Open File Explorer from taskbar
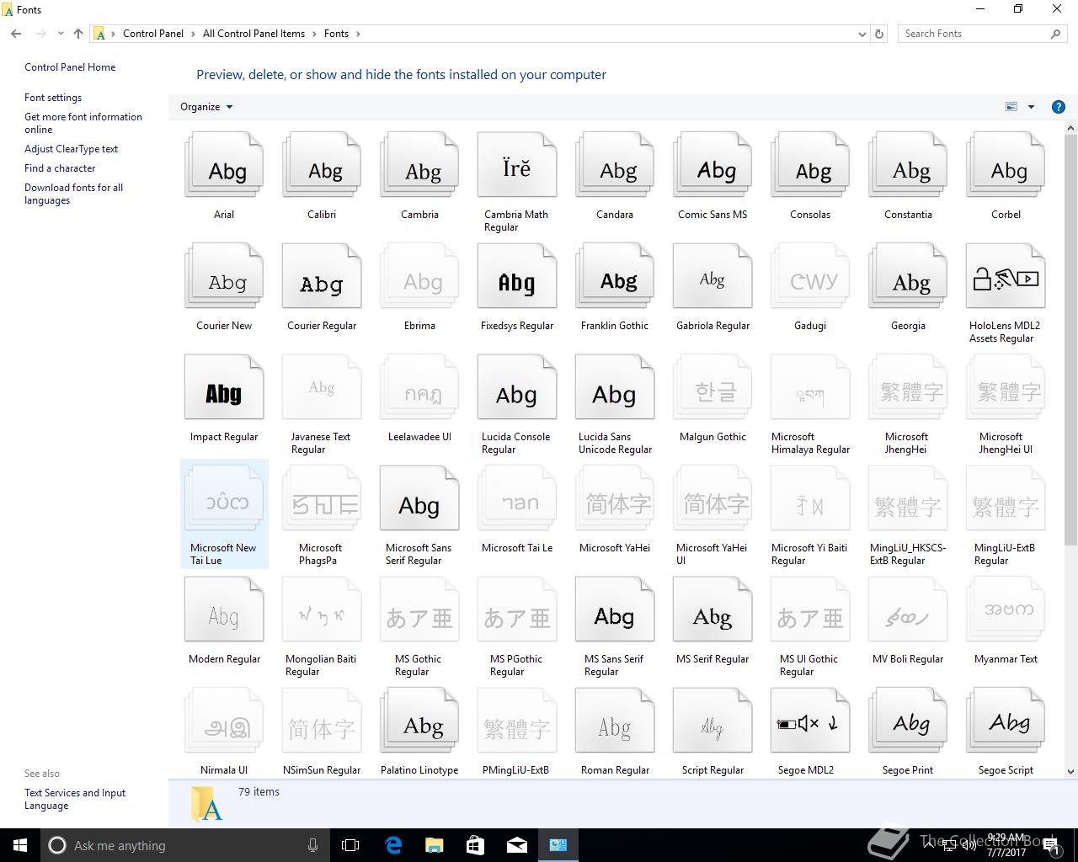The width and height of the screenshot is (1078, 862). (x=435, y=845)
